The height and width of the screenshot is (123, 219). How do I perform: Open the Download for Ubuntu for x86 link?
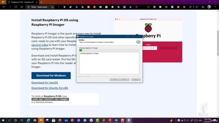[50, 88]
